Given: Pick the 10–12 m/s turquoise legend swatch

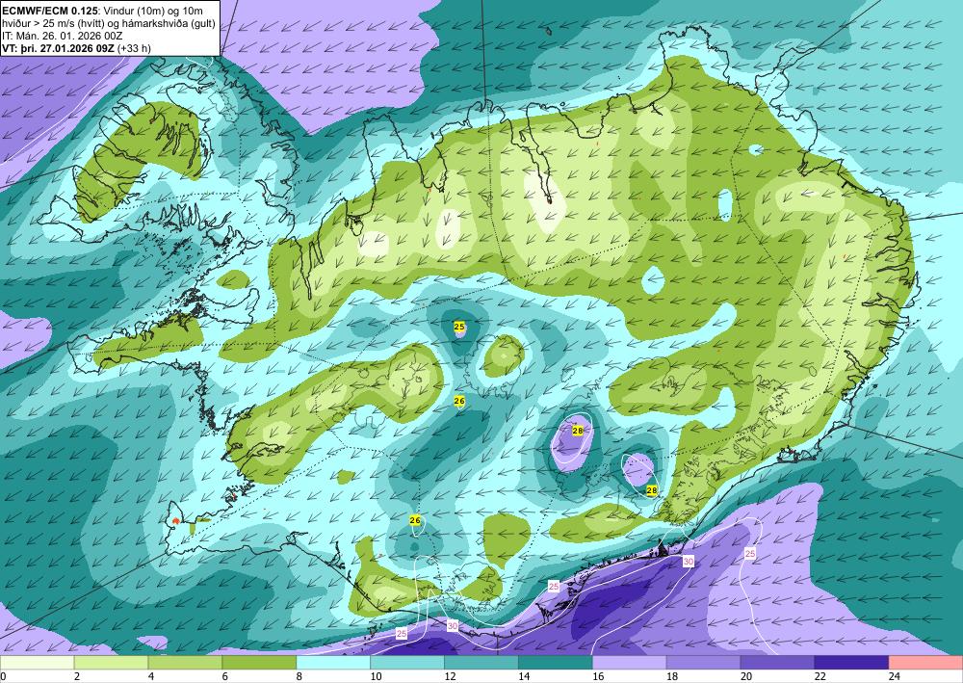Looking at the screenshot, I should pyautogui.click(x=407, y=663).
